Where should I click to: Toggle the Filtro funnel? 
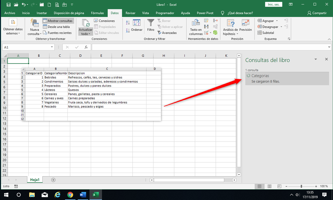click(x=150, y=25)
